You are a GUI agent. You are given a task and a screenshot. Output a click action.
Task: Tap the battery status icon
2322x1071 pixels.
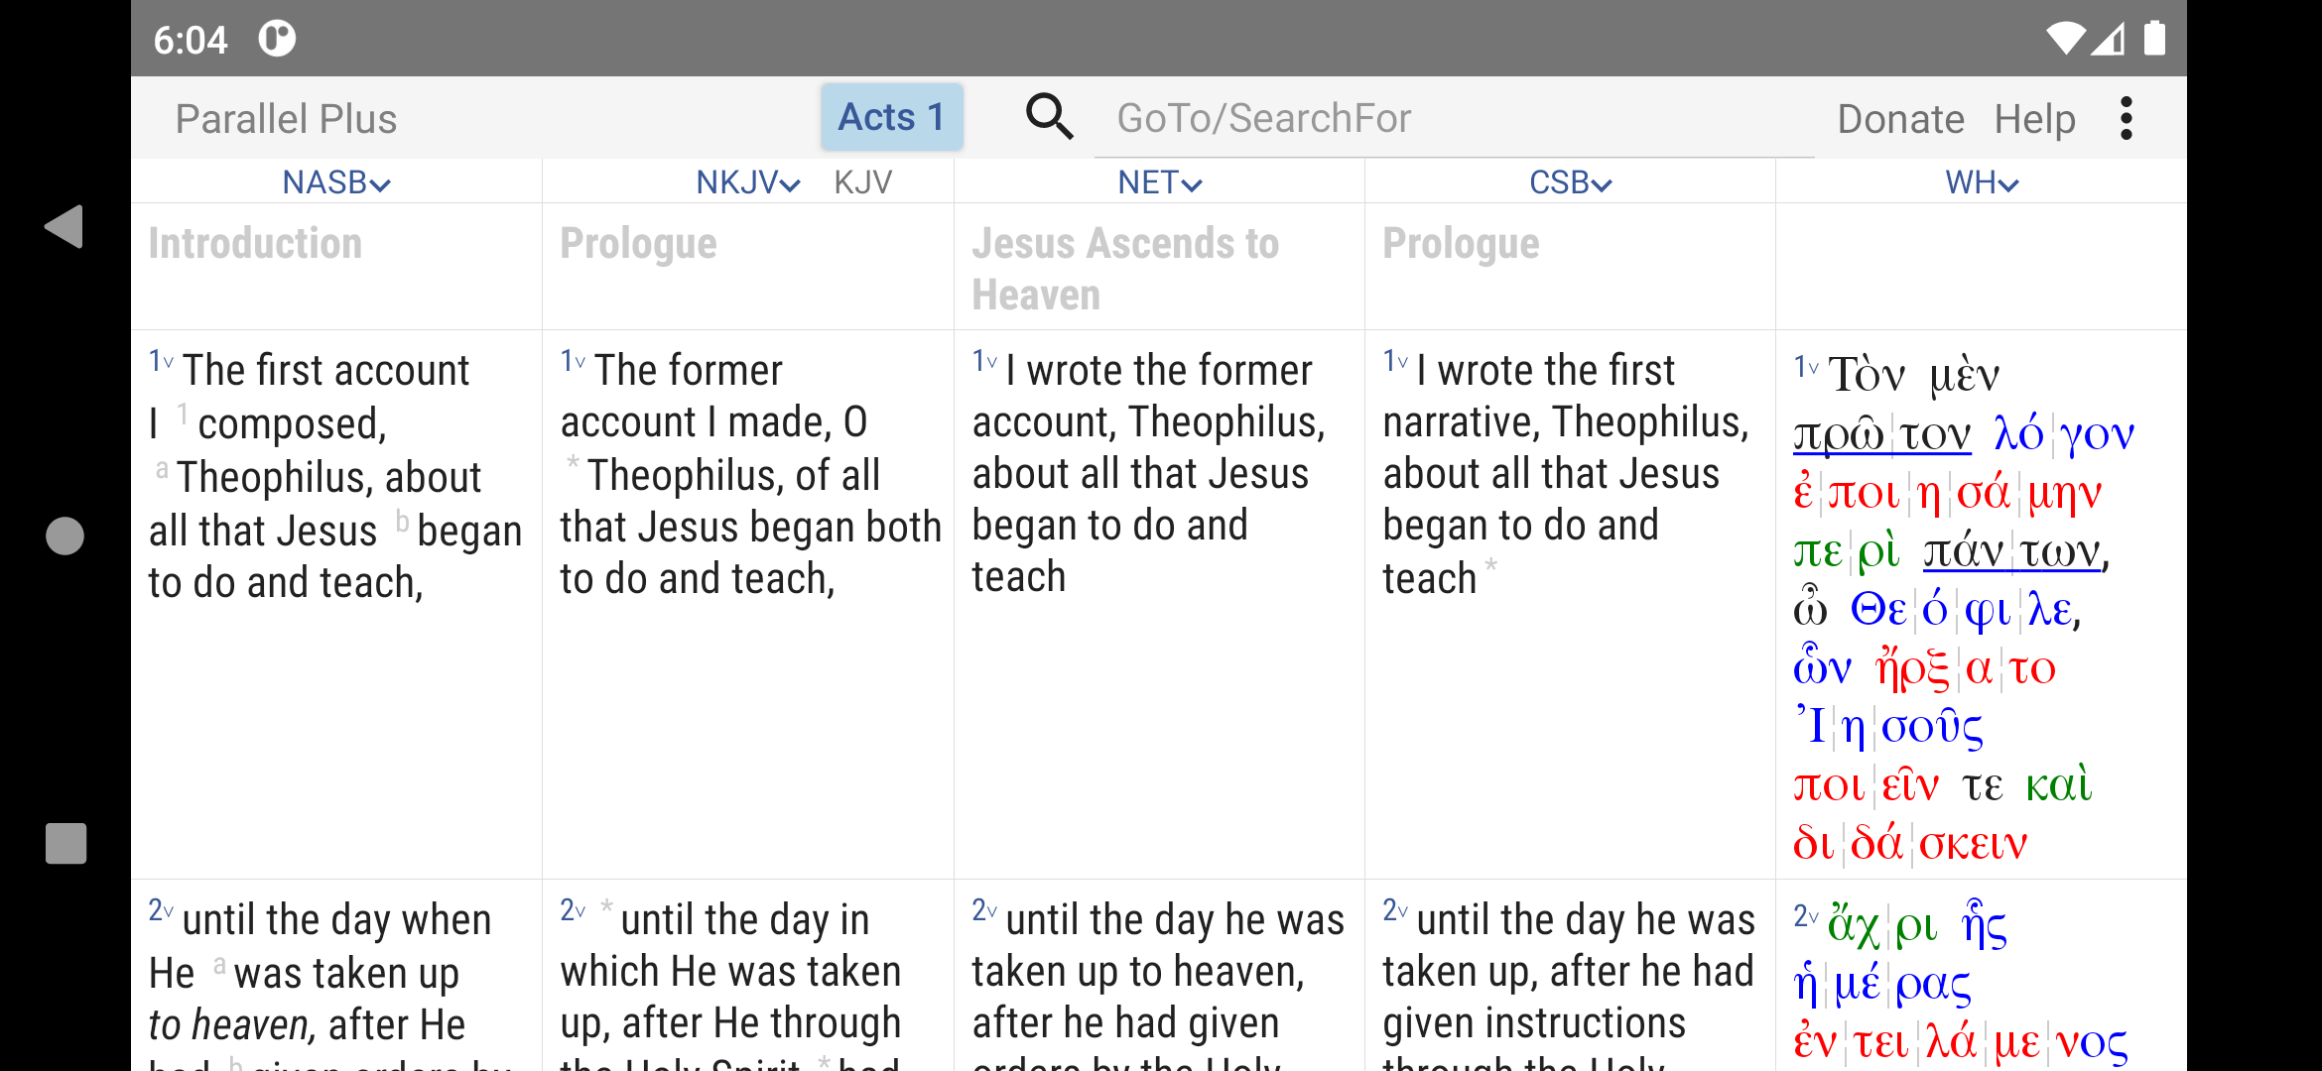click(x=2154, y=38)
